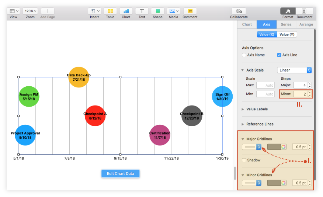The width and height of the screenshot is (323, 197).
Task: Open the Media toolbar icon
Action: tap(173, 11)
